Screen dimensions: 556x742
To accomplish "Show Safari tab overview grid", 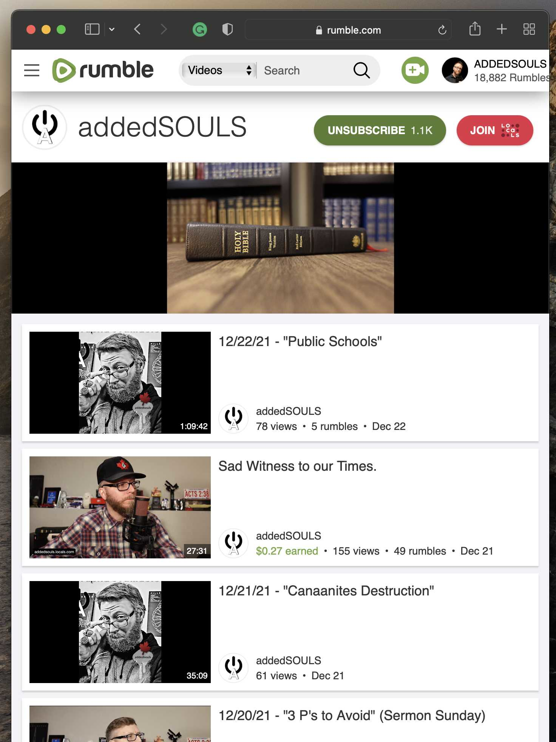I will 529,29.
